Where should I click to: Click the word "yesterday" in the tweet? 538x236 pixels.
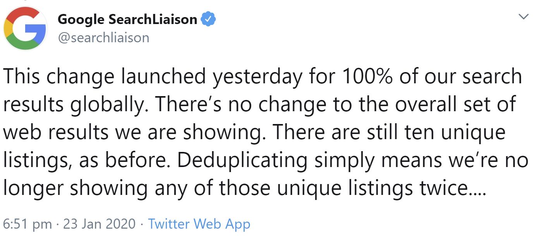tap(257, 77)
